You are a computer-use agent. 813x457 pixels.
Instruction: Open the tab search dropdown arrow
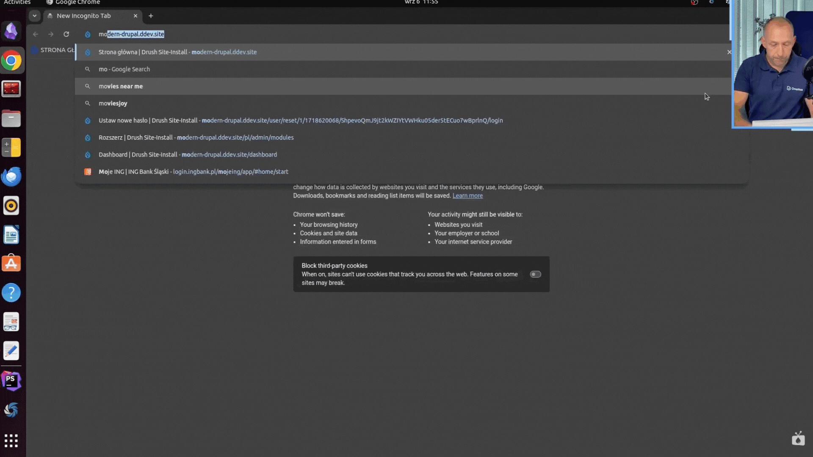[x=35, y=16]
